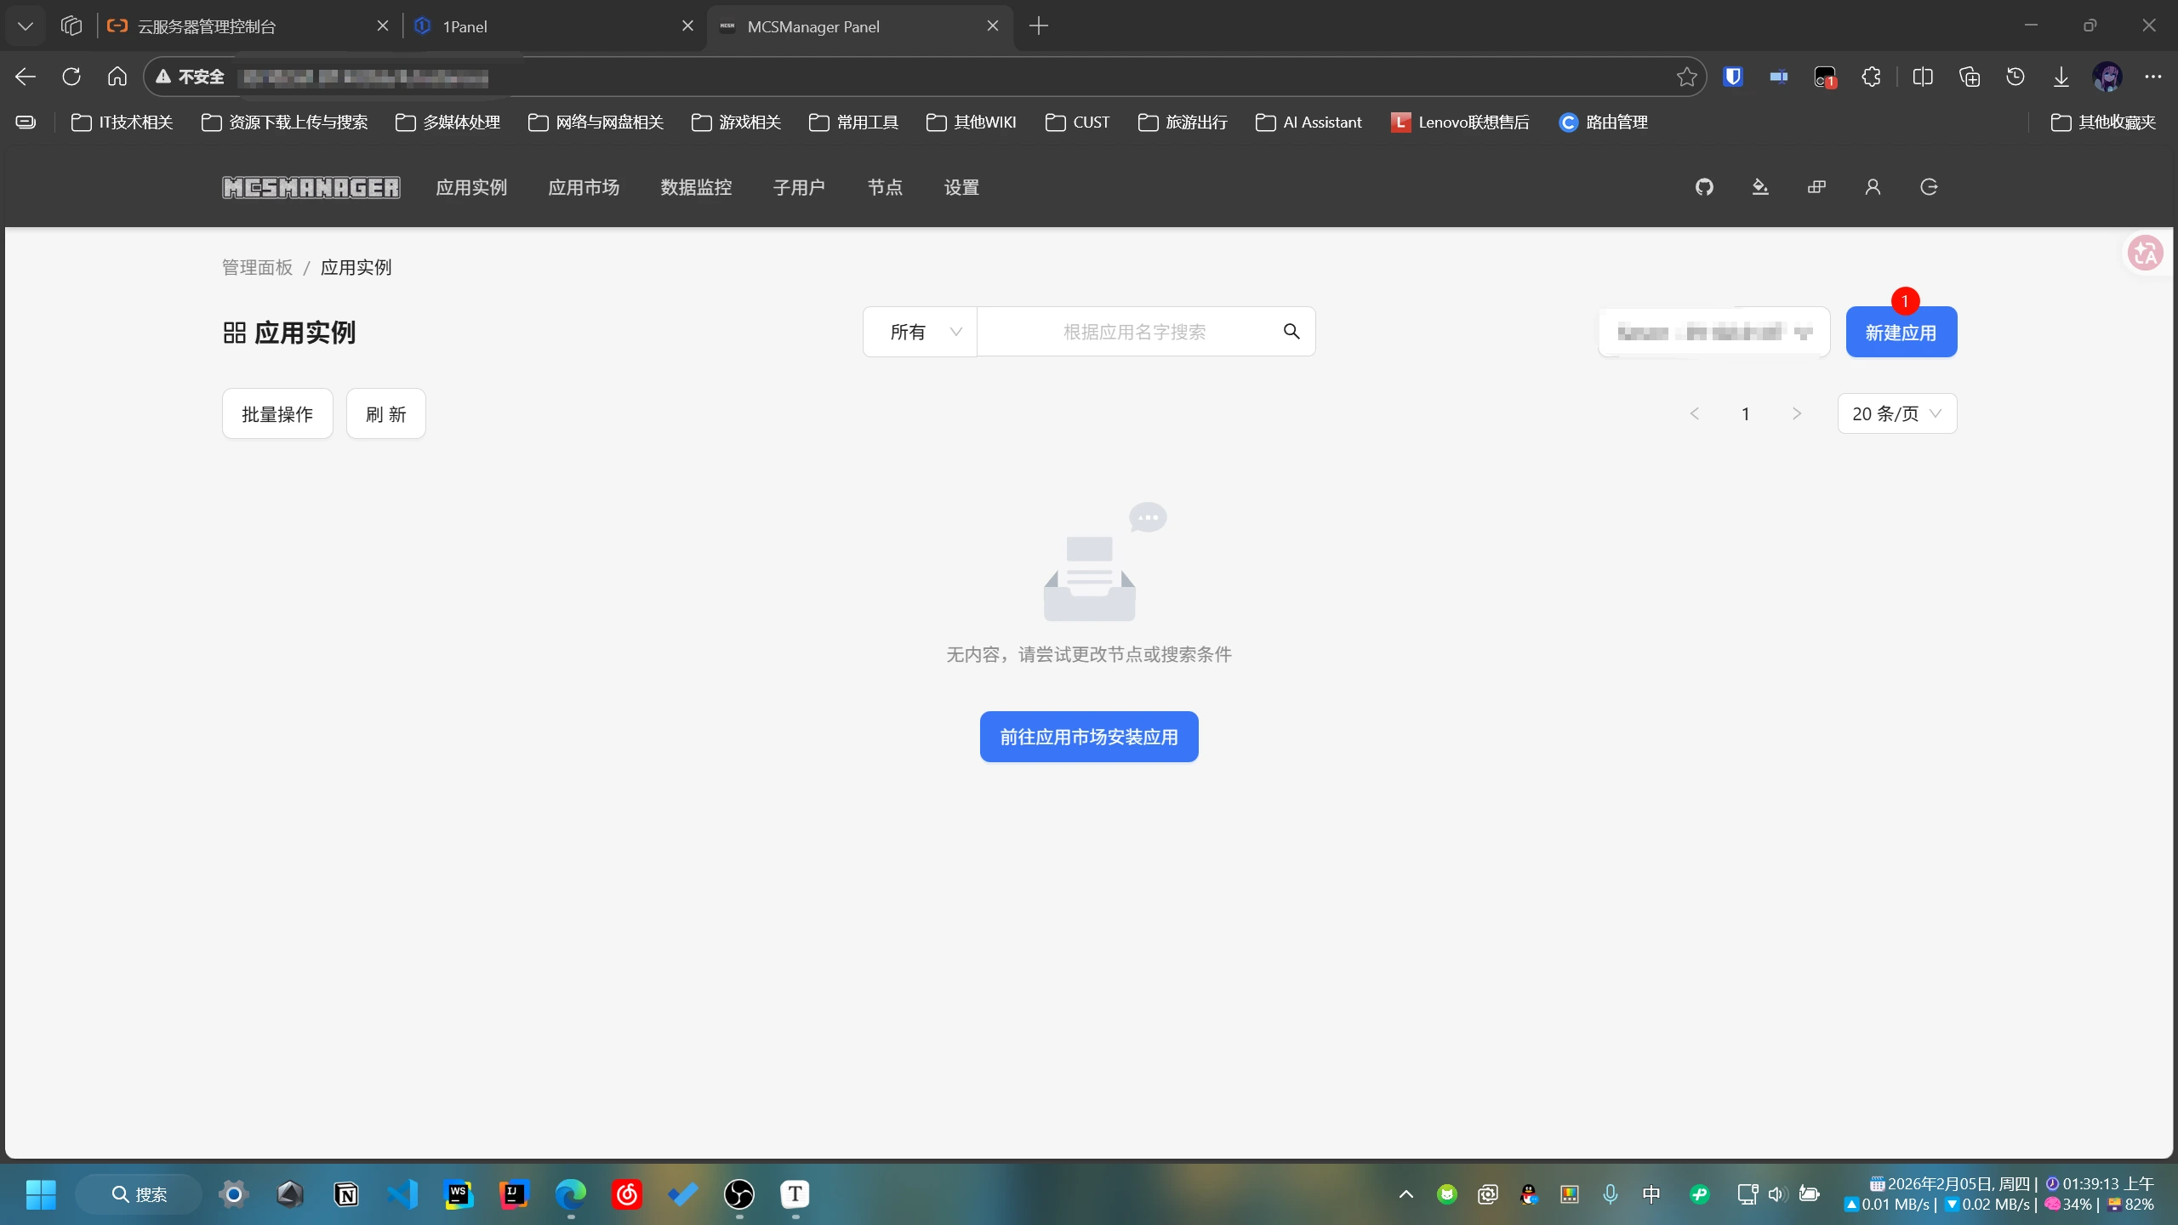Open 数据监控 navigation menu item
The width and height of the screenshot is (2178, 1225).
pyautogui.click(x=696, y=187)
